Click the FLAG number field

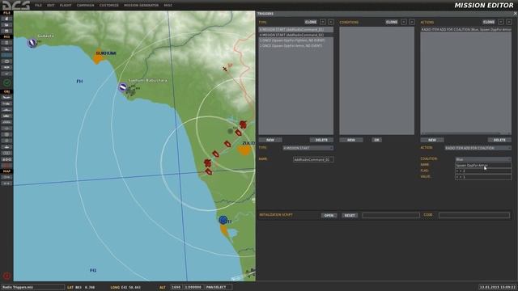click(x=483, y=171)
